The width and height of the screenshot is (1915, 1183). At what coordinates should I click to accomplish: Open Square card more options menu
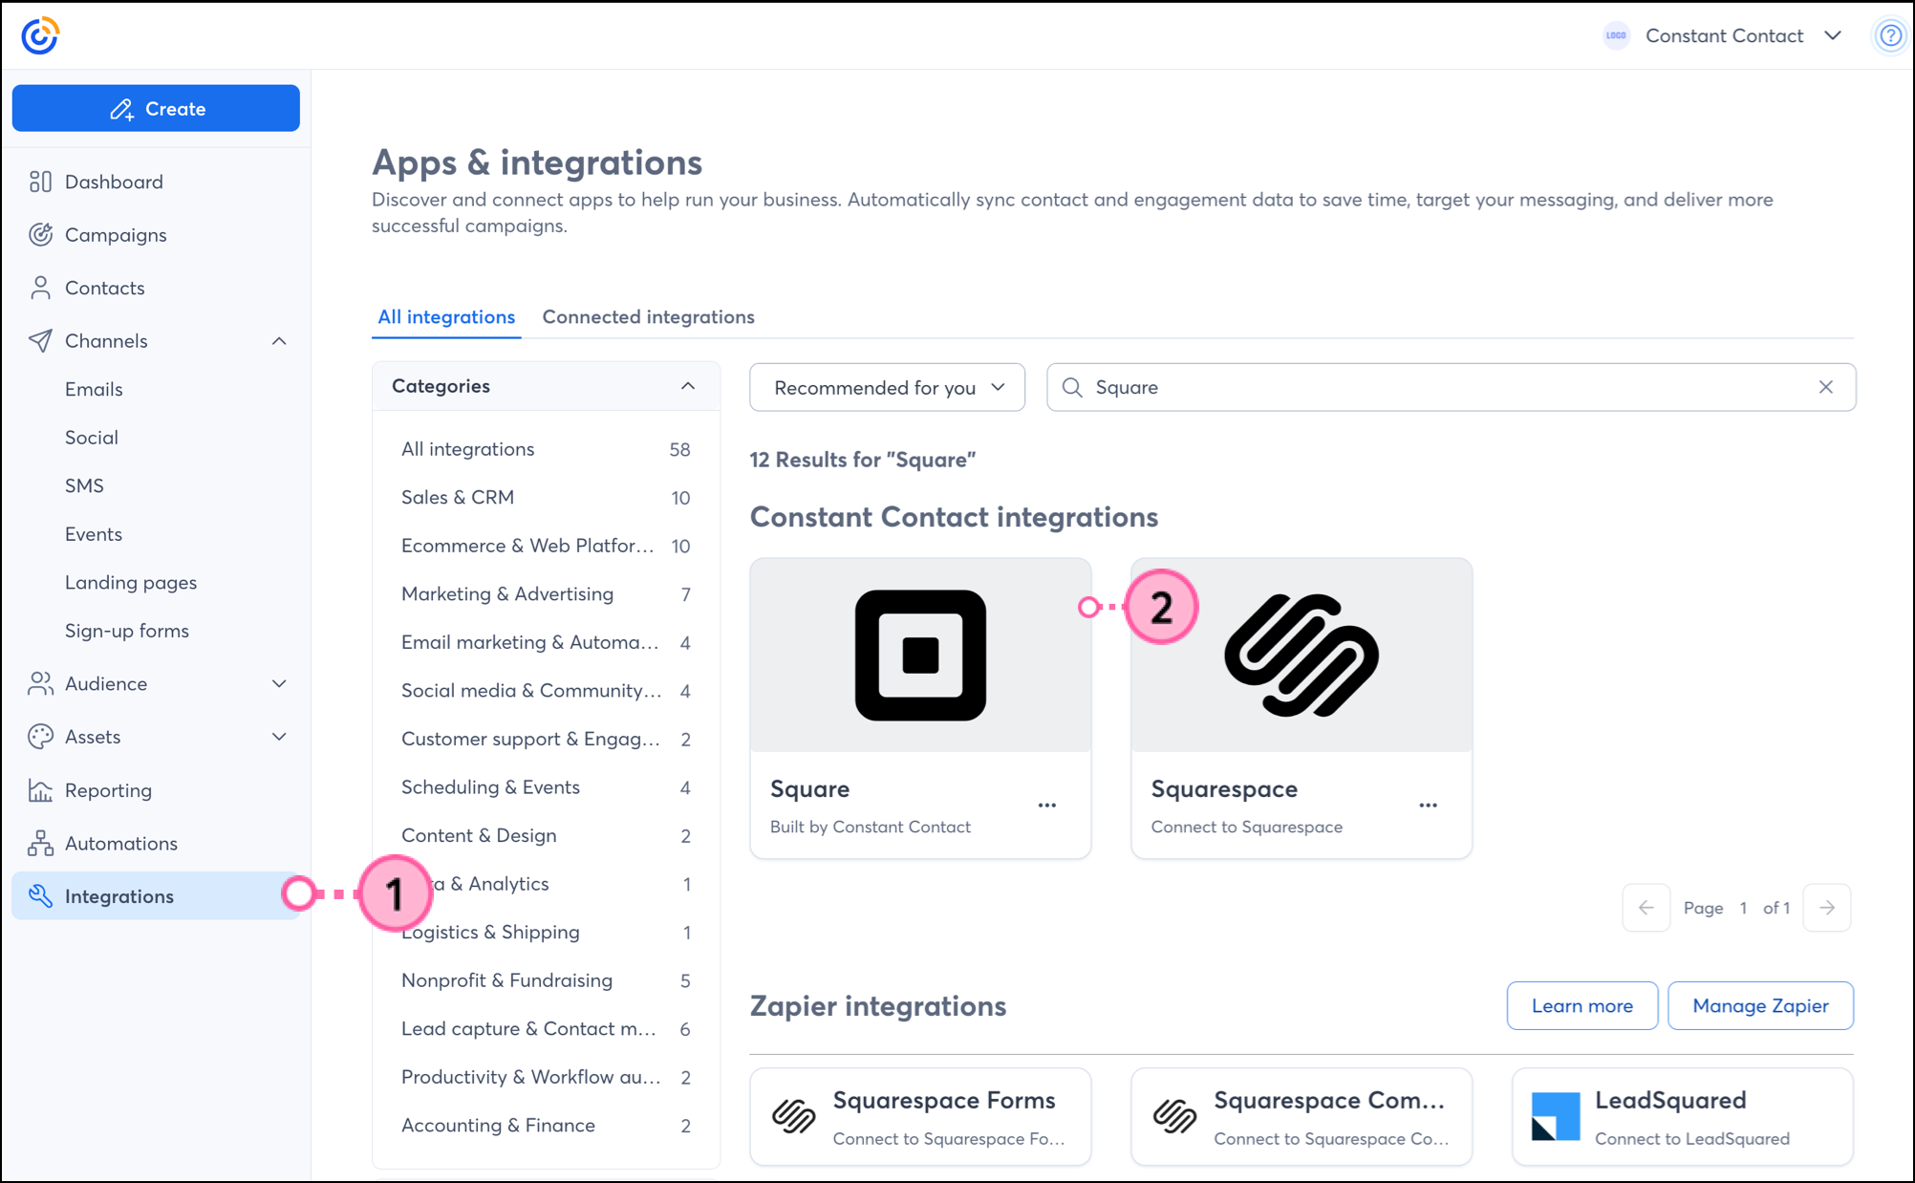click(x=1047, y=805)
